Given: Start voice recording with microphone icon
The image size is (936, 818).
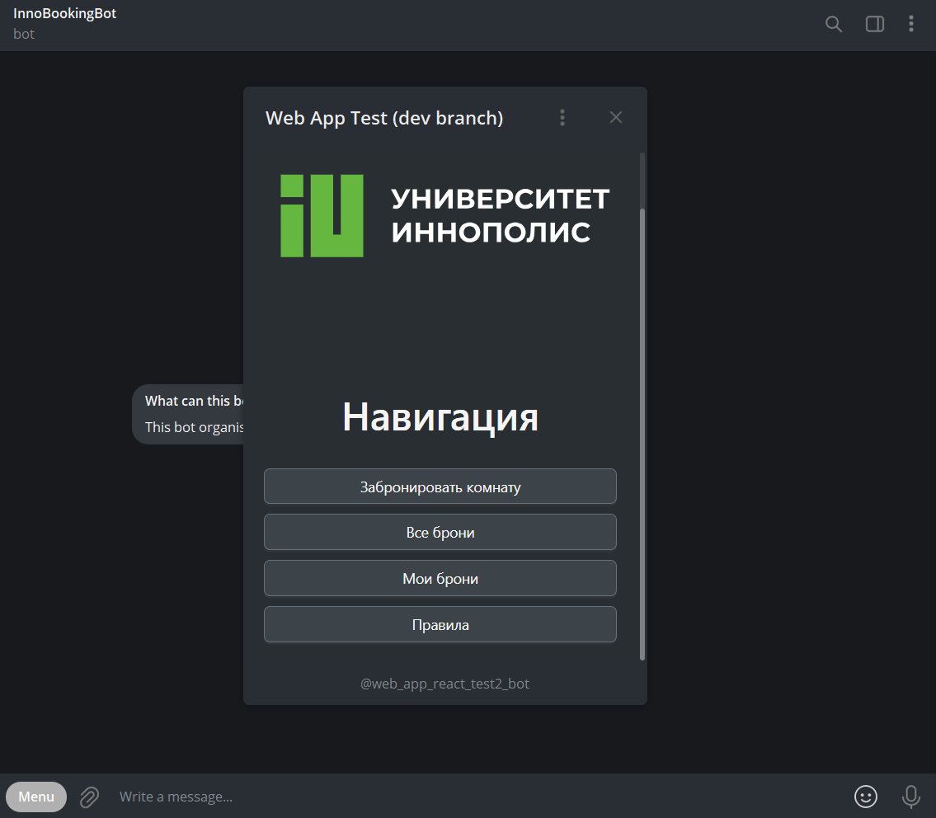Looking at the screenshot, I should [911, 797].
